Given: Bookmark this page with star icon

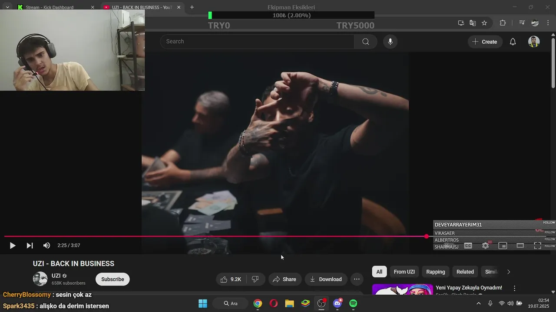Looking at the screenshot, I should pos(484,23).
